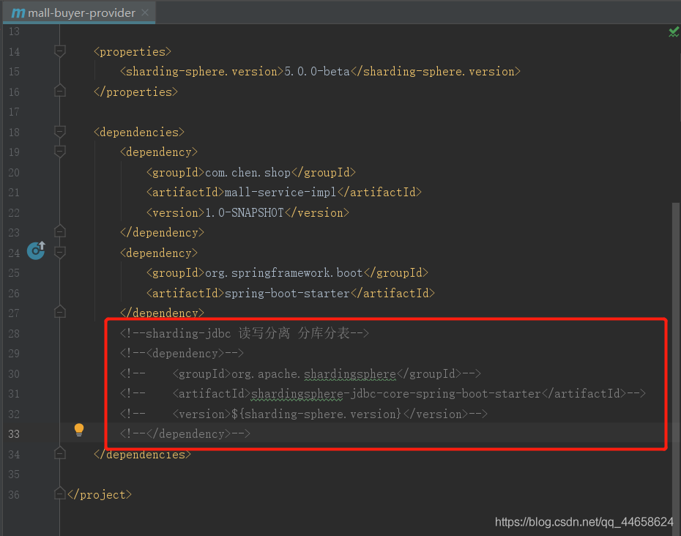The height and width of the screenshot is (536, 681).
Task: Click the Maven m icon on the tab
Action: [x=18, y=13]
